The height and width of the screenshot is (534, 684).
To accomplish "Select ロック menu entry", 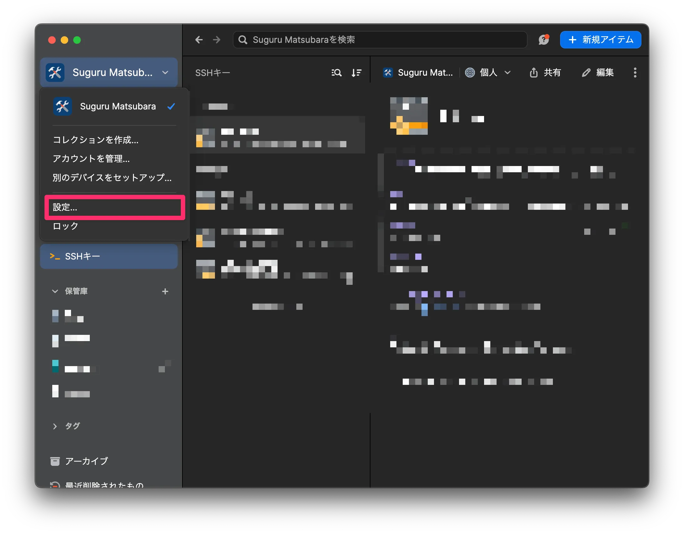I will tap(66, 226).
